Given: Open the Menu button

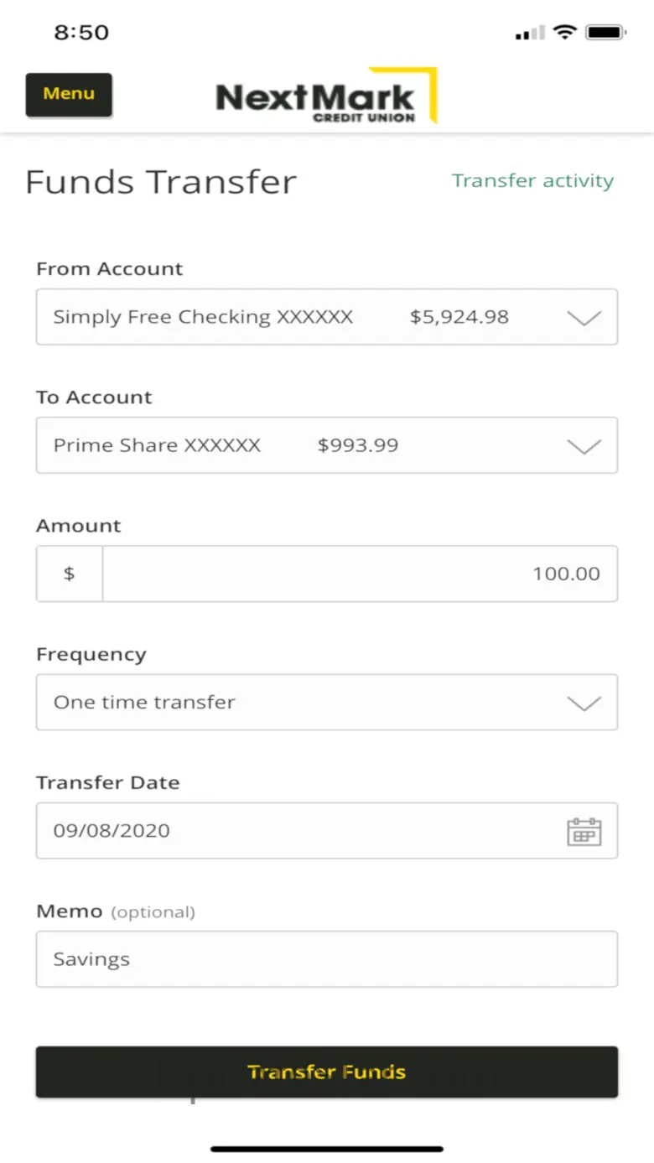Looking at the screenshot, I should 69,94.
